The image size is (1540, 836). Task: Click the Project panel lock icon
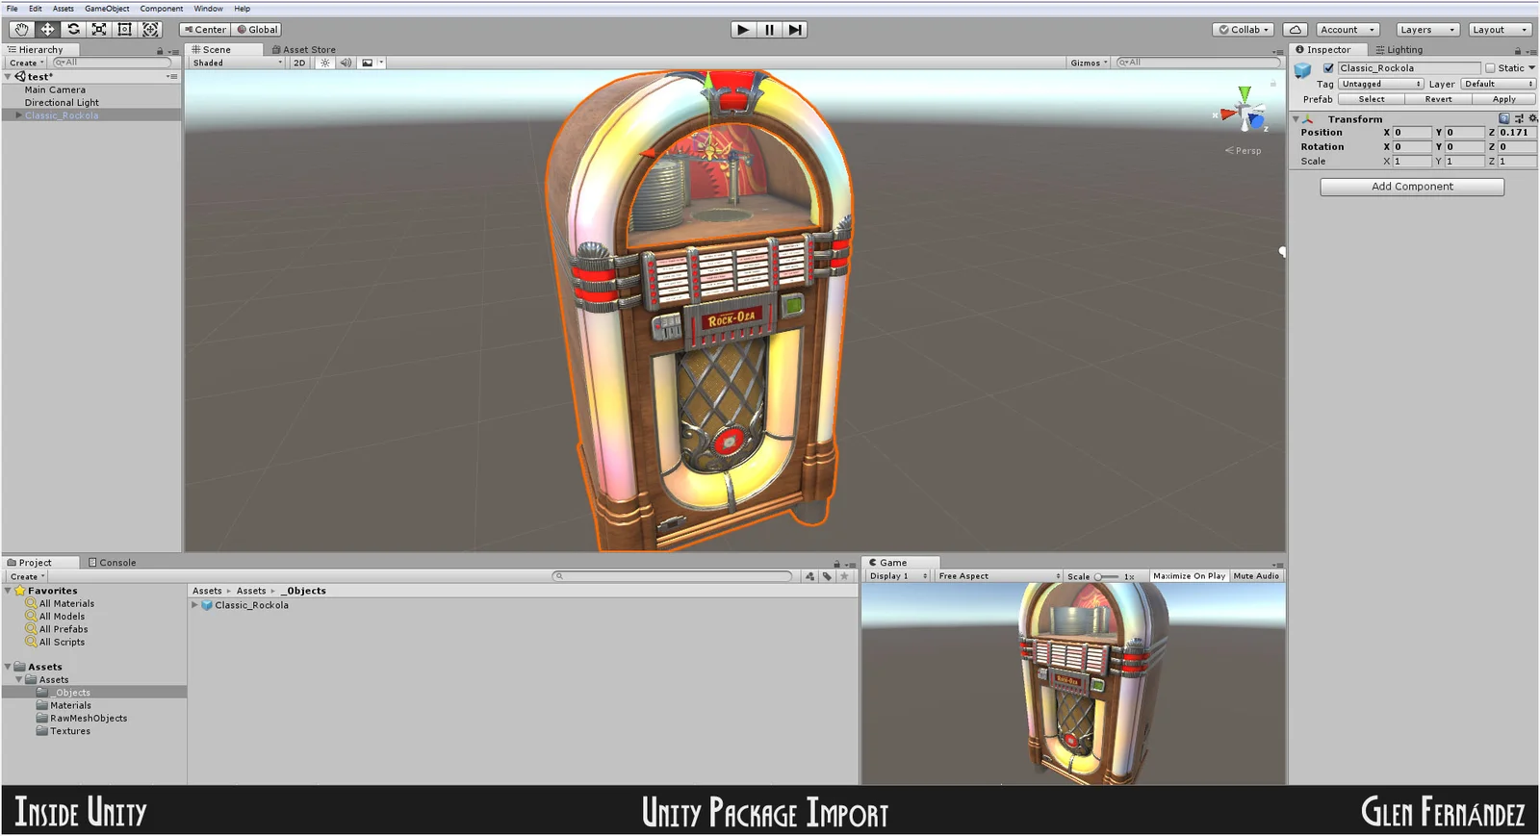[x=836, y=564]
